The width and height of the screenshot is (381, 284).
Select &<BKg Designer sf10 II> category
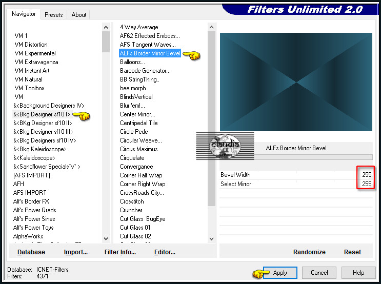click(x=43, y=123)
